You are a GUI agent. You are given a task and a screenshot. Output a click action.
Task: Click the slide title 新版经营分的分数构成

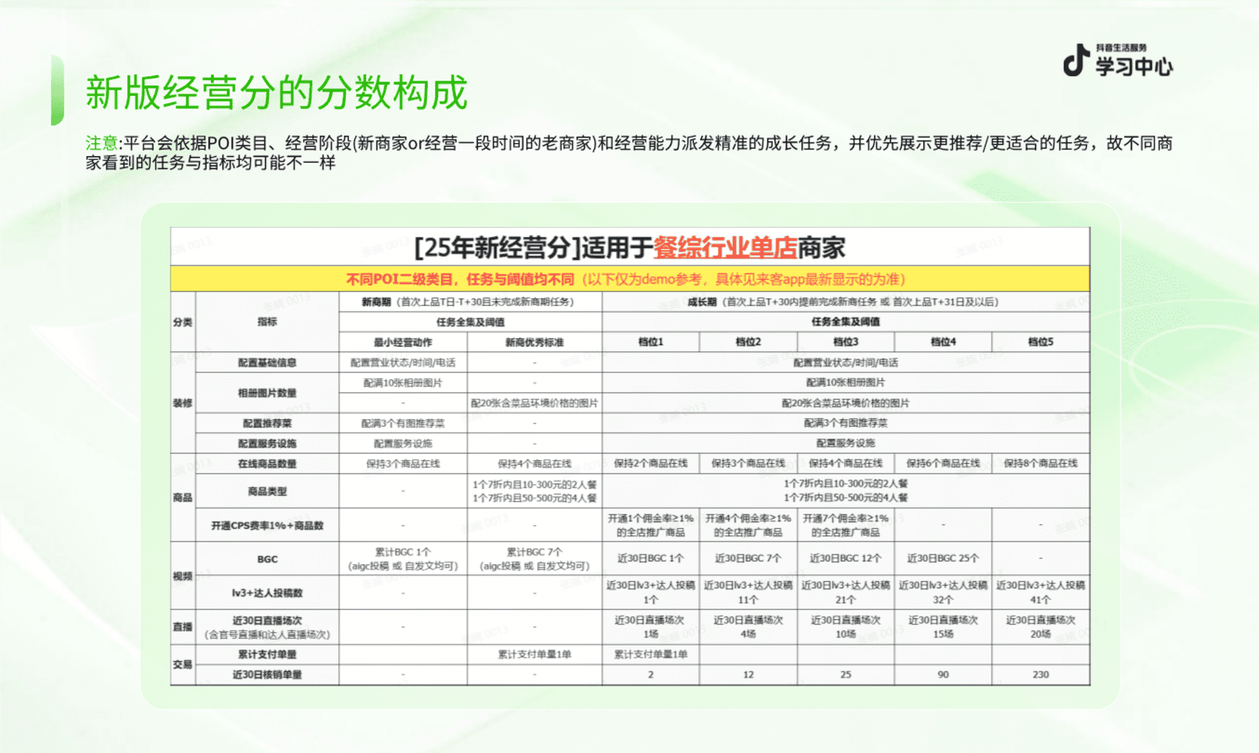click(276, 92)
